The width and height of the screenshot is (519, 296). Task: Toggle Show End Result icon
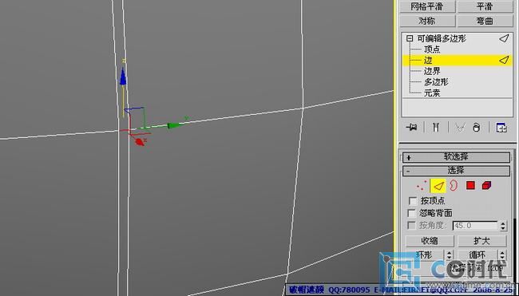tap(436, 128)
